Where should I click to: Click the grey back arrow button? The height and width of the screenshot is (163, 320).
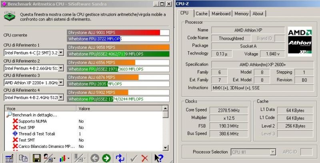click(x=95, y=158)
